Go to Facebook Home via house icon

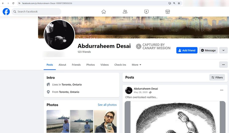(104, 12)
